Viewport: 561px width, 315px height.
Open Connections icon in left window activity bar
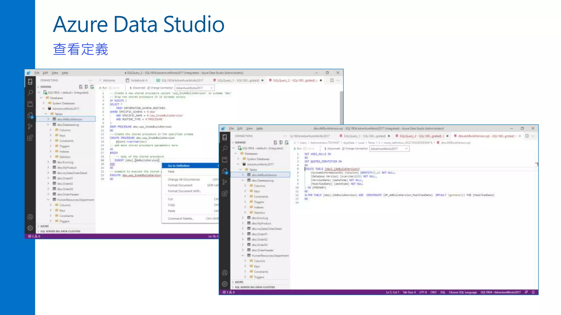coord(30,81)
